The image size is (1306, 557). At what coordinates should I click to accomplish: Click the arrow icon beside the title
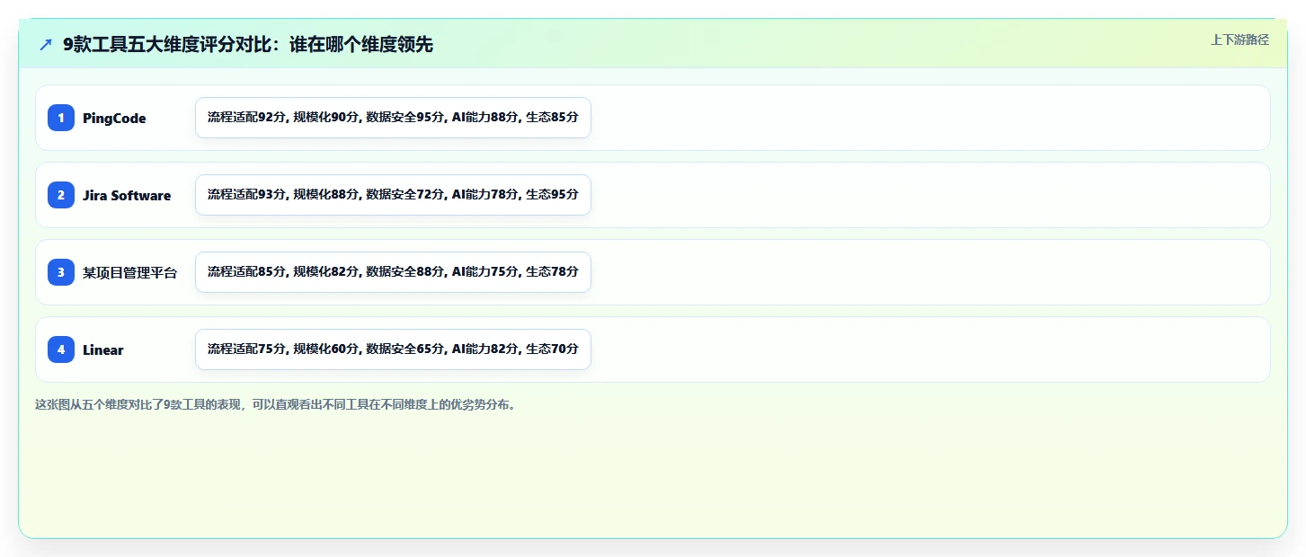(46, 45)
